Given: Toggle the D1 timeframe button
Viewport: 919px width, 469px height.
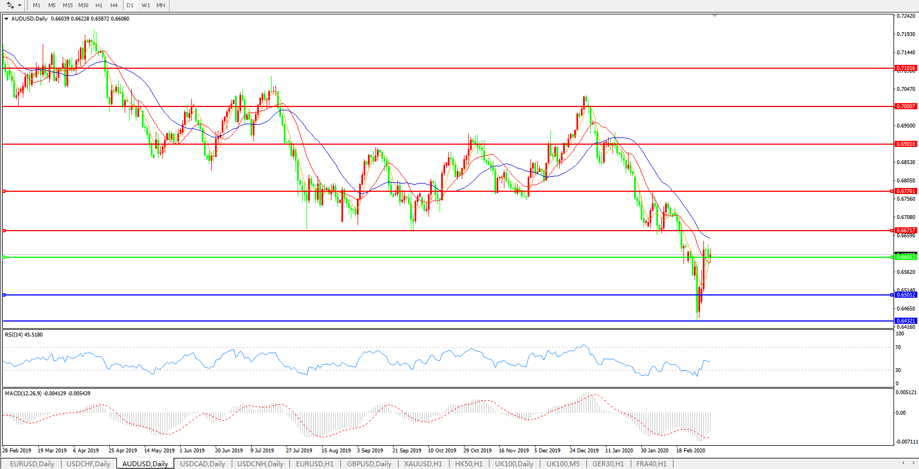Looking at the screenshot, I should click(130, 6).
